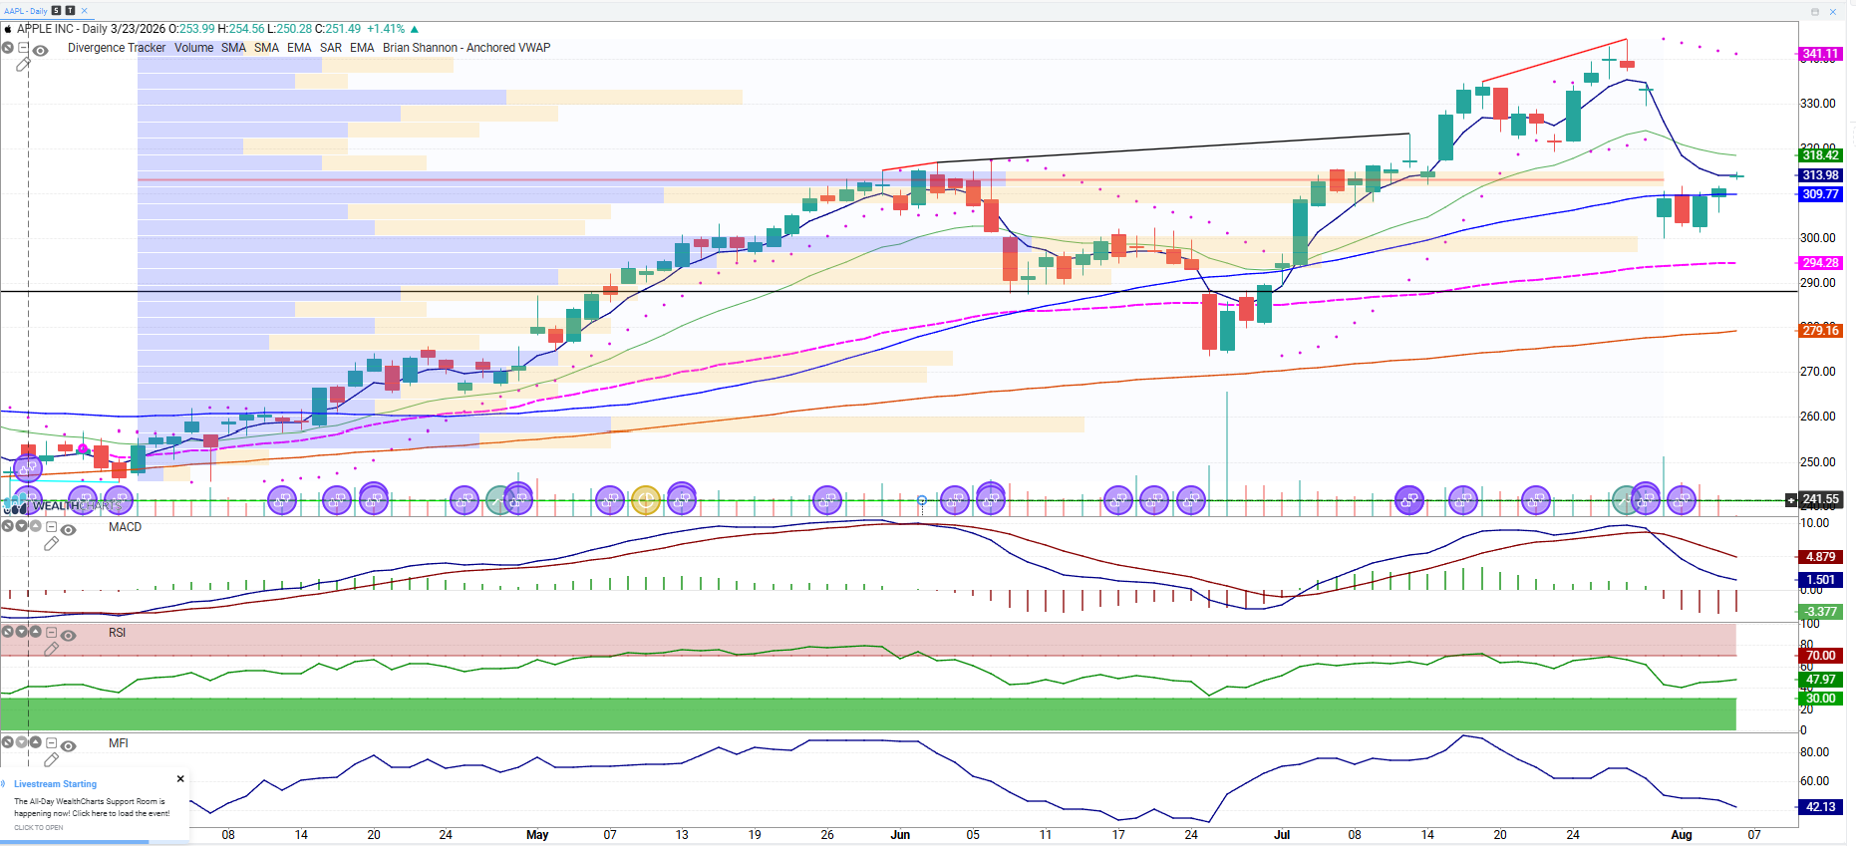Click the T badge on the AAPL tab
This screenshot has width=1856, height=846.
pos(70,11)
